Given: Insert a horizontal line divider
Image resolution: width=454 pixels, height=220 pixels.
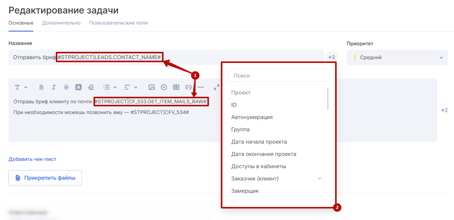Looking at the screenshot, I should point(201,87).
